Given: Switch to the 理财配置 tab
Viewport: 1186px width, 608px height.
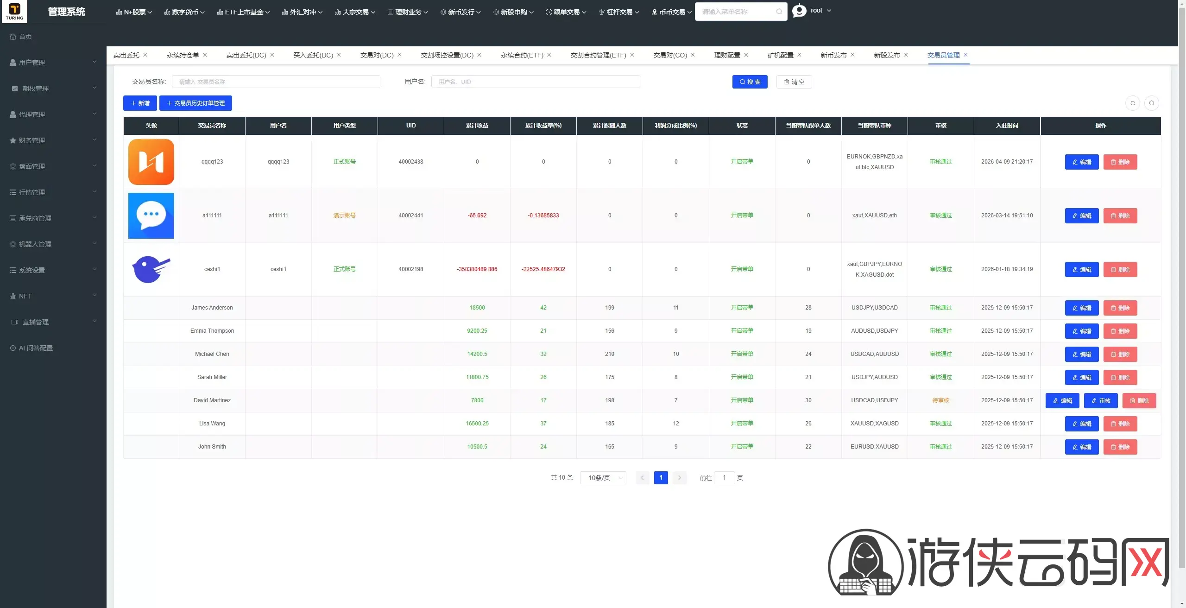Looking at the screenshot, I should [x=727, y=55].
